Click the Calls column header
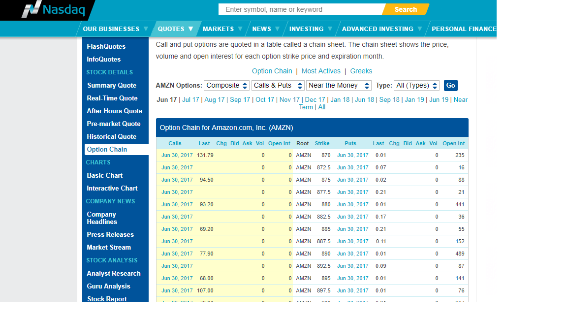567x319 pixels. pos(175,144)
